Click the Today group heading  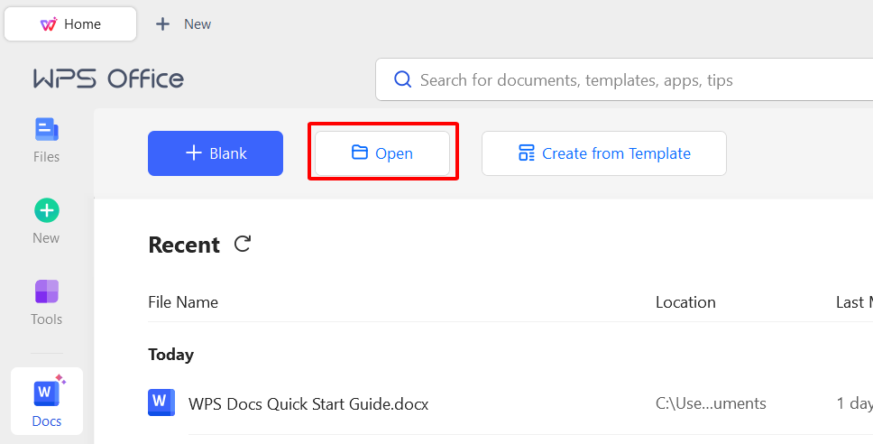(171, 355)
